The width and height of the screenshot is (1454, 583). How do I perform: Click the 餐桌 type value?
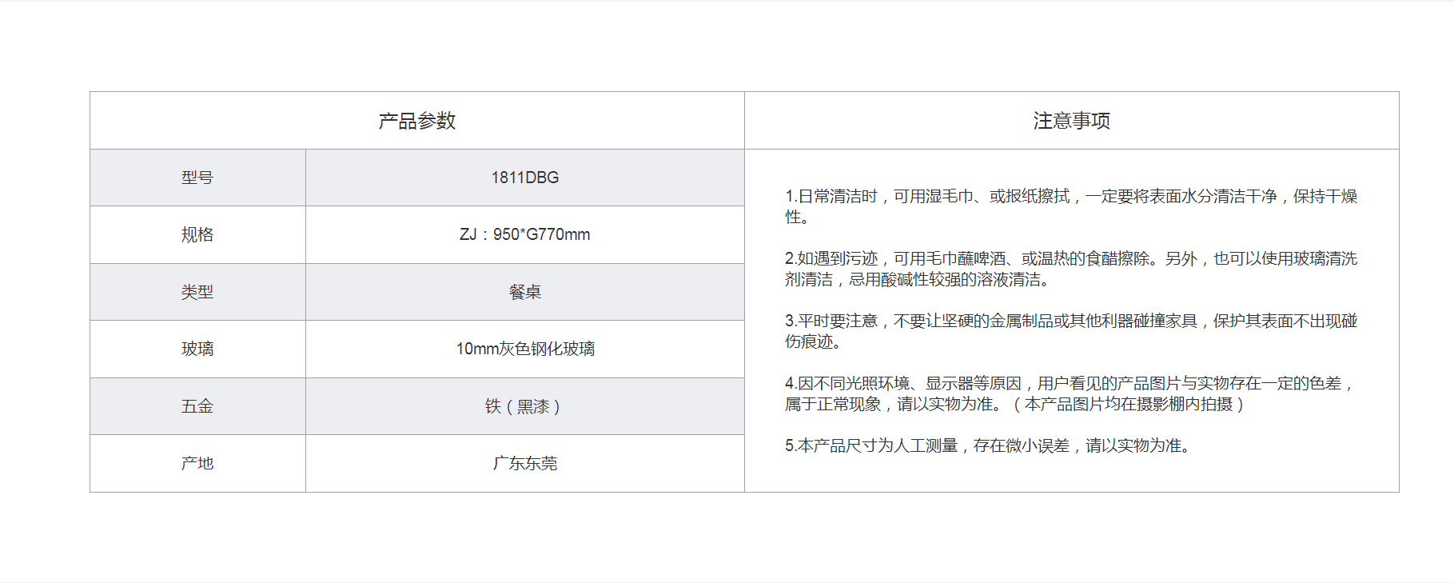pyautogui.click(x=524, y=292)
